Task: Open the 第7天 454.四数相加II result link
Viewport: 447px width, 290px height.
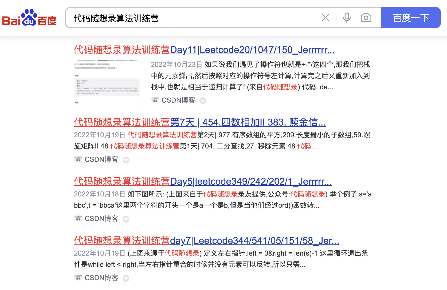Action: [200, 122]
